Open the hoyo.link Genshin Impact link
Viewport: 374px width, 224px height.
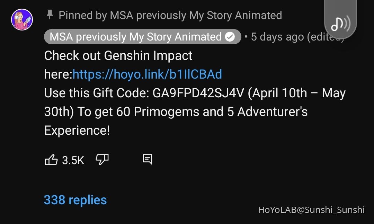(x=147, y=74)
